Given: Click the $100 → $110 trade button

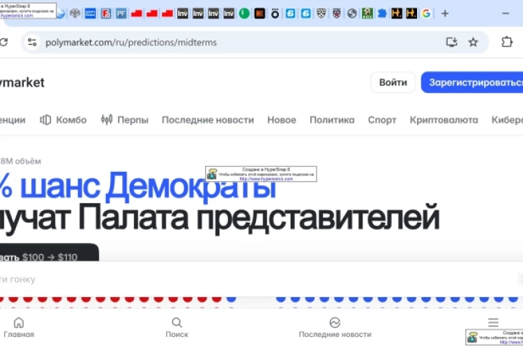Looking at the screenshot, I should [x=49, y=253].
